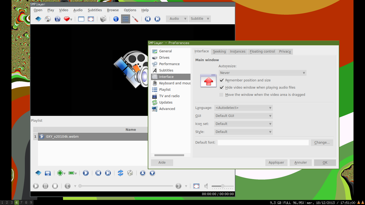Click the open file icon in main toolbar
Image resolution: width=365 pixels, height=205 pixels.
tap(38, 19)
